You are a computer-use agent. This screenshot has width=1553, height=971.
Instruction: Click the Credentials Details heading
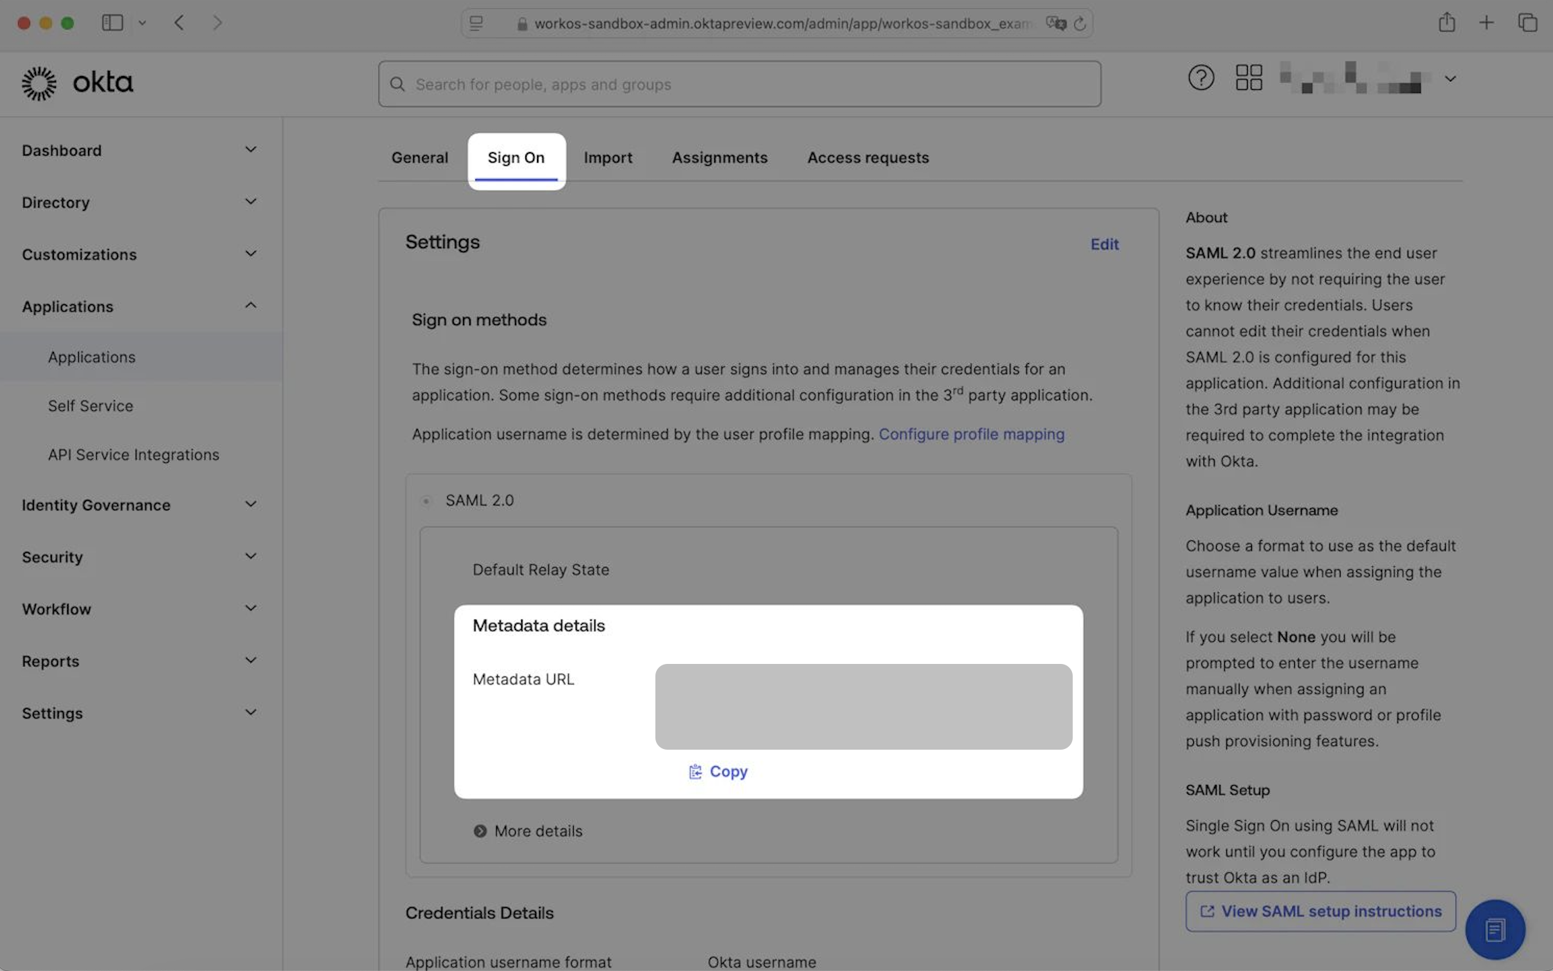point(480,913)
